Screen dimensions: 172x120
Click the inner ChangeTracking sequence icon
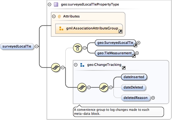pyautogui.click(x=104, y=87)
